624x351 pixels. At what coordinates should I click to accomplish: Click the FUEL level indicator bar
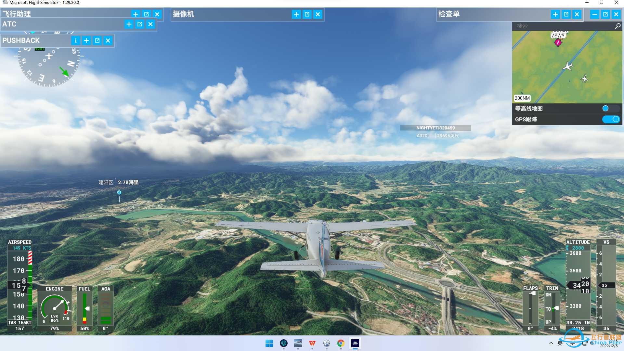click(x=84, y=309)
